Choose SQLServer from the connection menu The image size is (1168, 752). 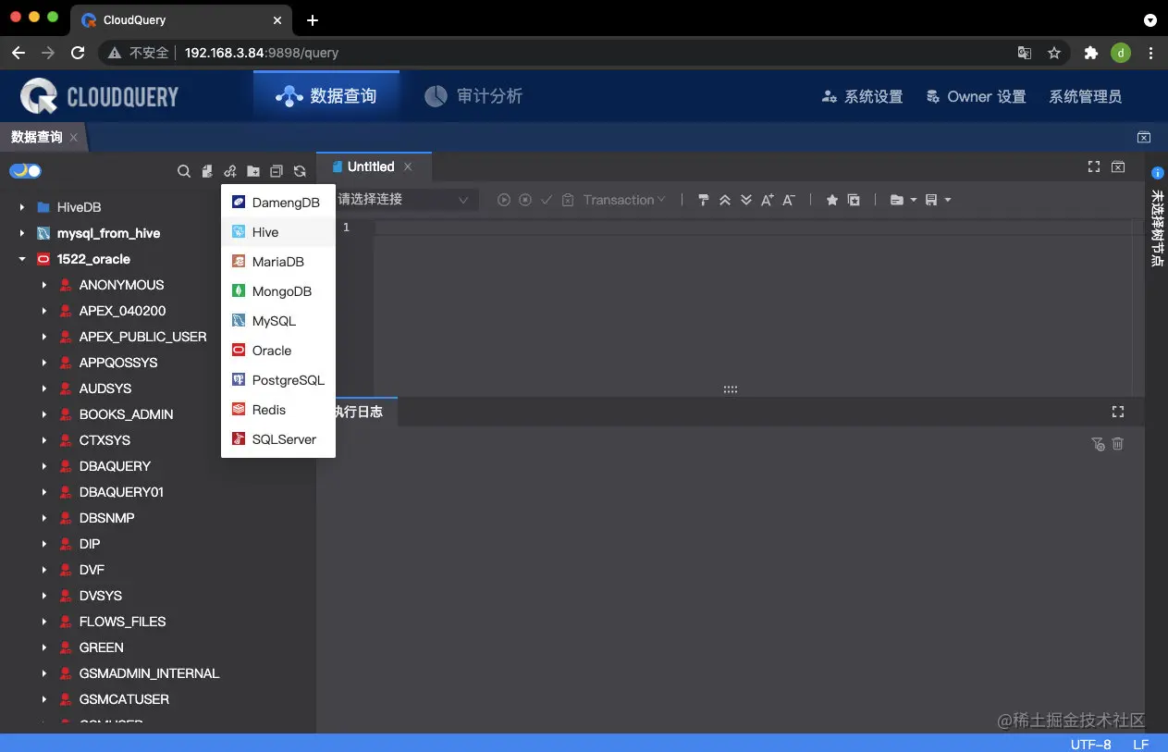tap(278, 439)
